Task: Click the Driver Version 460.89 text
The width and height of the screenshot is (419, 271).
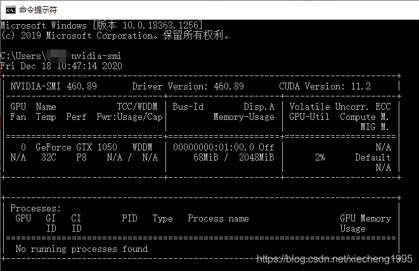Action: click(188, 86)
